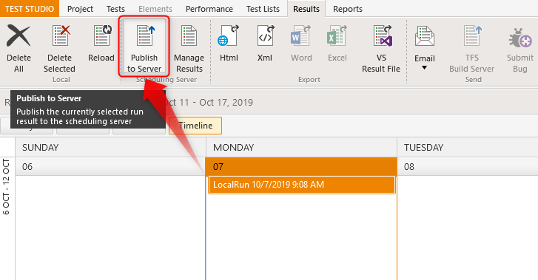Switch to the Project tab
538x280 pixels.
point(80,9)
